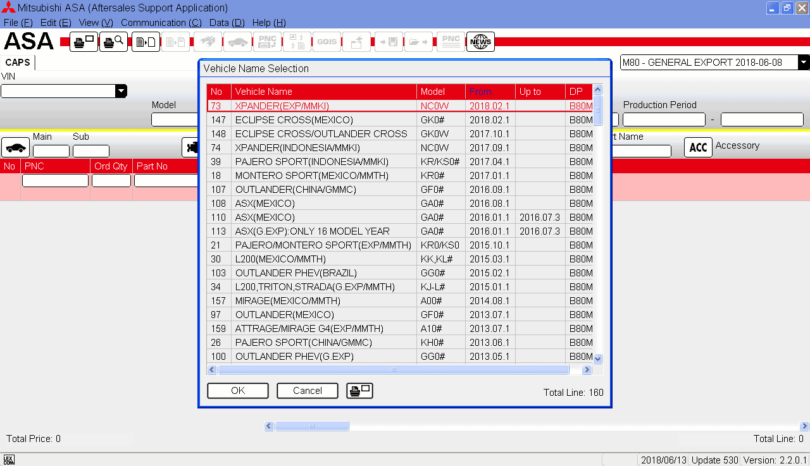
Task: Click the Main group input field
Action: coord(51,151)
